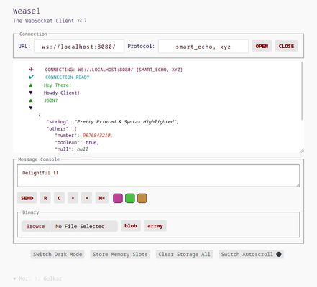The height and width of the screenshot is (287, 317).
Task: Click the R button
Action: [x=45, y=198]
